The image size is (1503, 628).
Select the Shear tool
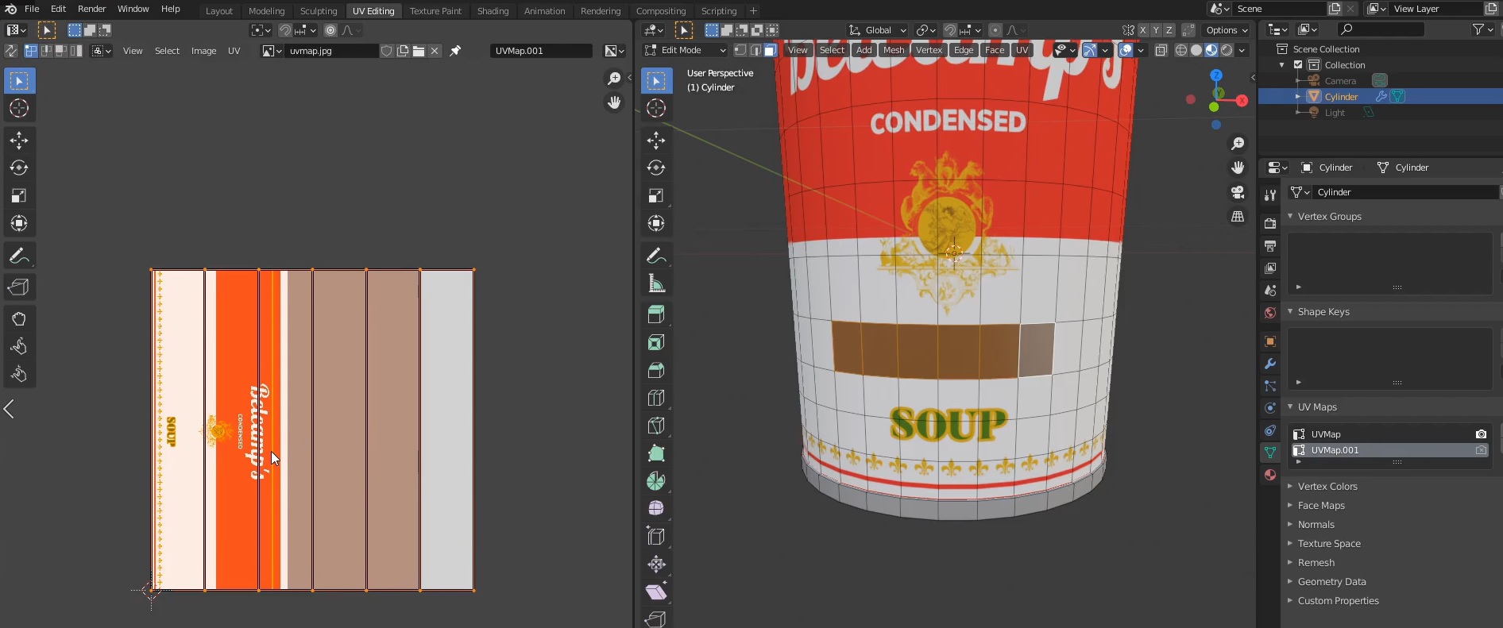point(656,592)
